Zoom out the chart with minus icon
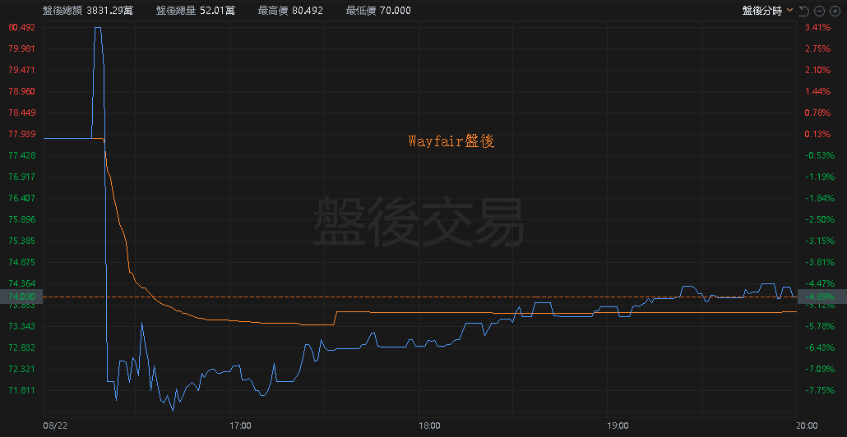847x437 pixels. 819,10
